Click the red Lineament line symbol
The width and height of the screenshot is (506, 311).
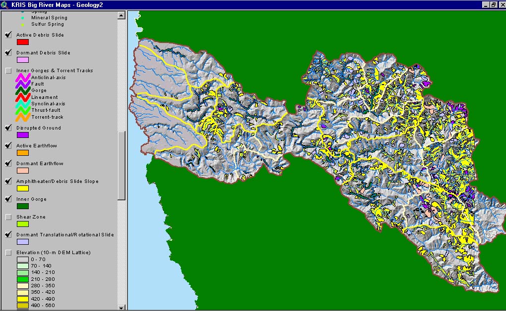(x=23, y=97)
